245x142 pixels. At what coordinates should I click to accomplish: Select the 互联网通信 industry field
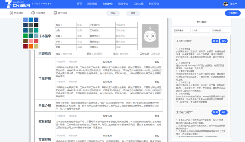coord(182,31)
